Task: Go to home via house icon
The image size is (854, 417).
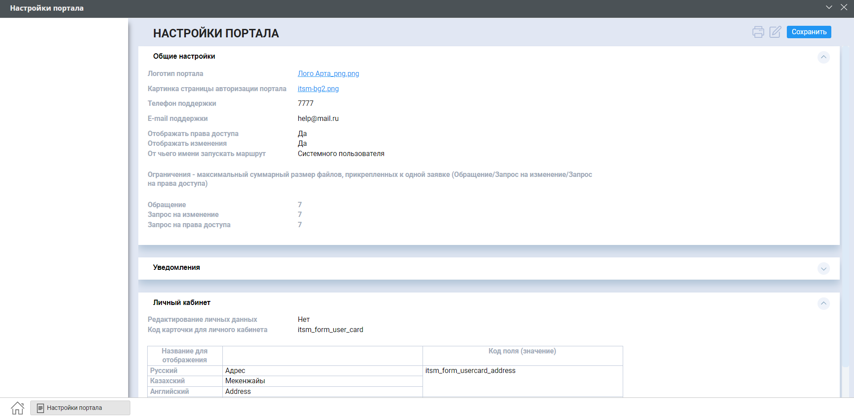Action: [17, 408]
